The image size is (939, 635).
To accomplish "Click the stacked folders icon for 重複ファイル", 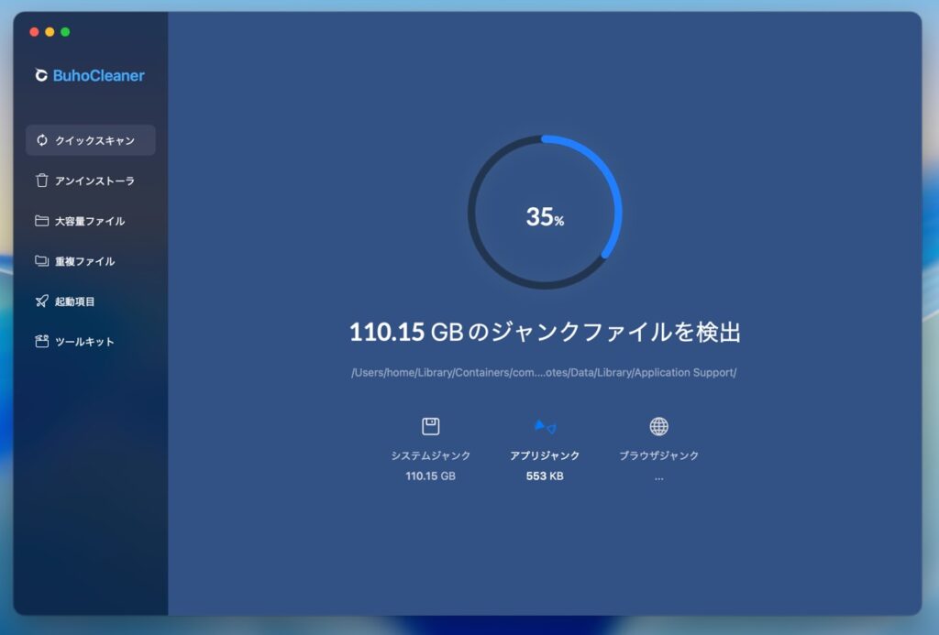I will pyautogui.click(x=41, y=261).
